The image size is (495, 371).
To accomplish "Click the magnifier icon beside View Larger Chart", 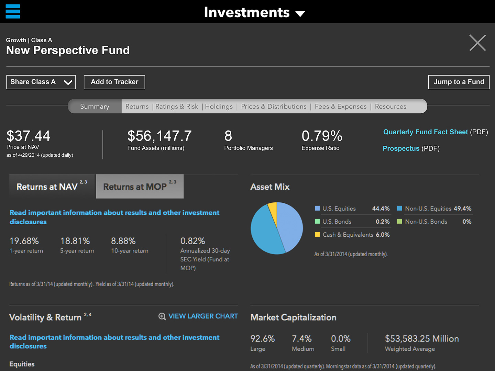I will (162, 316).
